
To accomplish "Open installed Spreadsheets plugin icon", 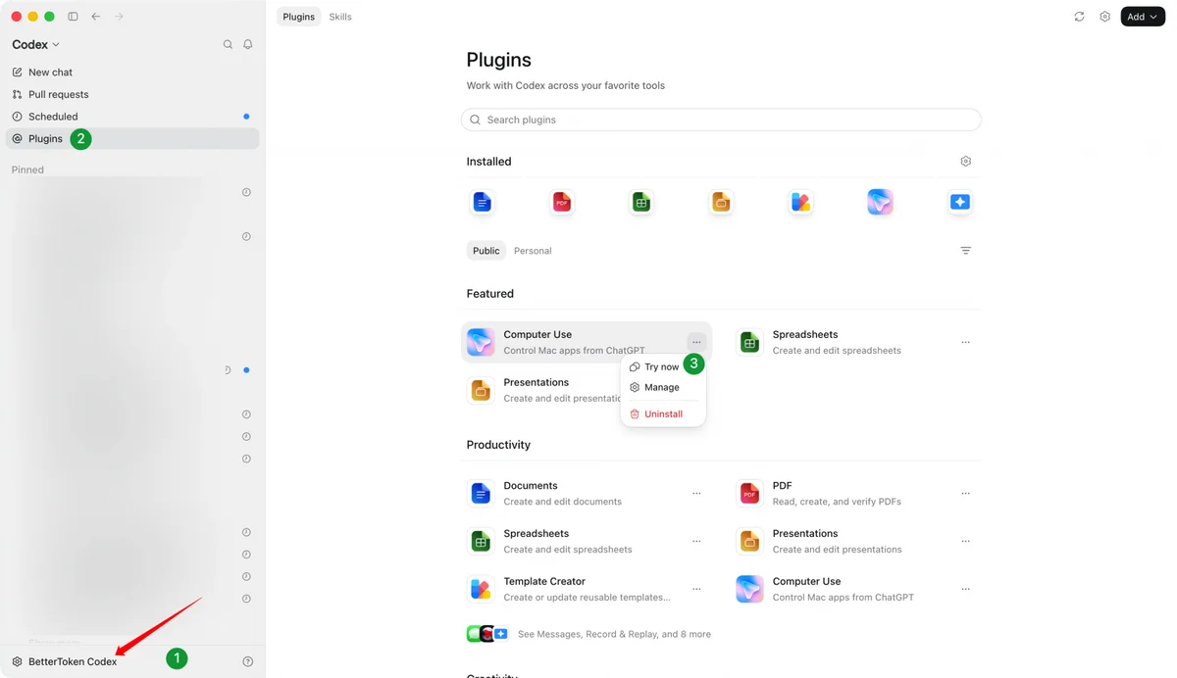I will pos(641,202).
